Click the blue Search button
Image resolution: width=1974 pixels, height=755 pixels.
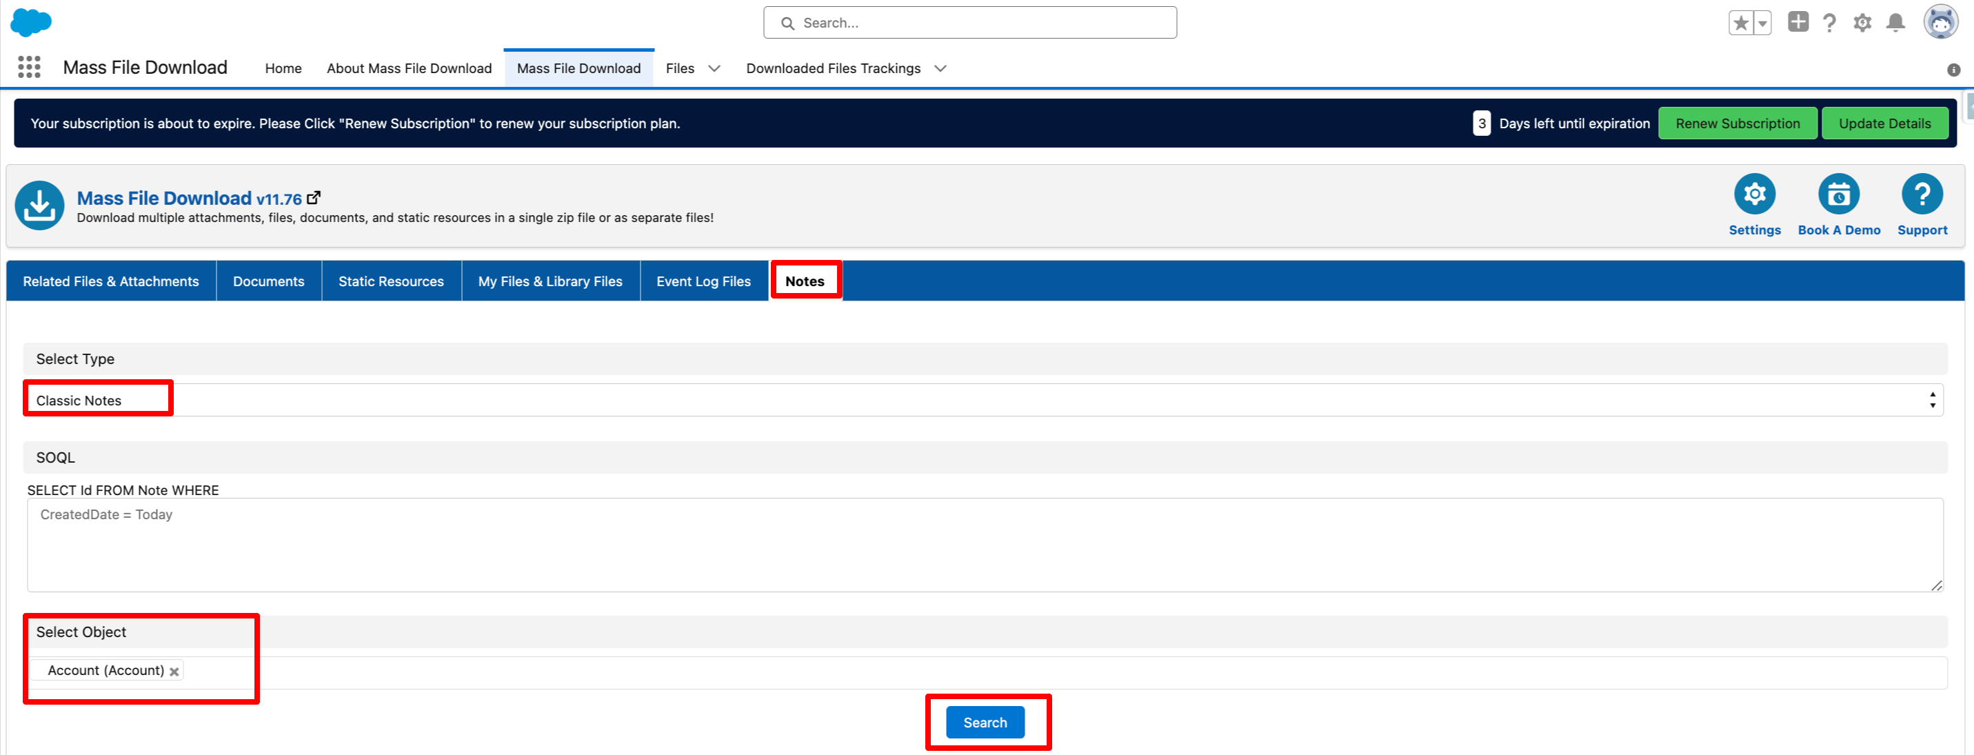(x=985, y=722)
